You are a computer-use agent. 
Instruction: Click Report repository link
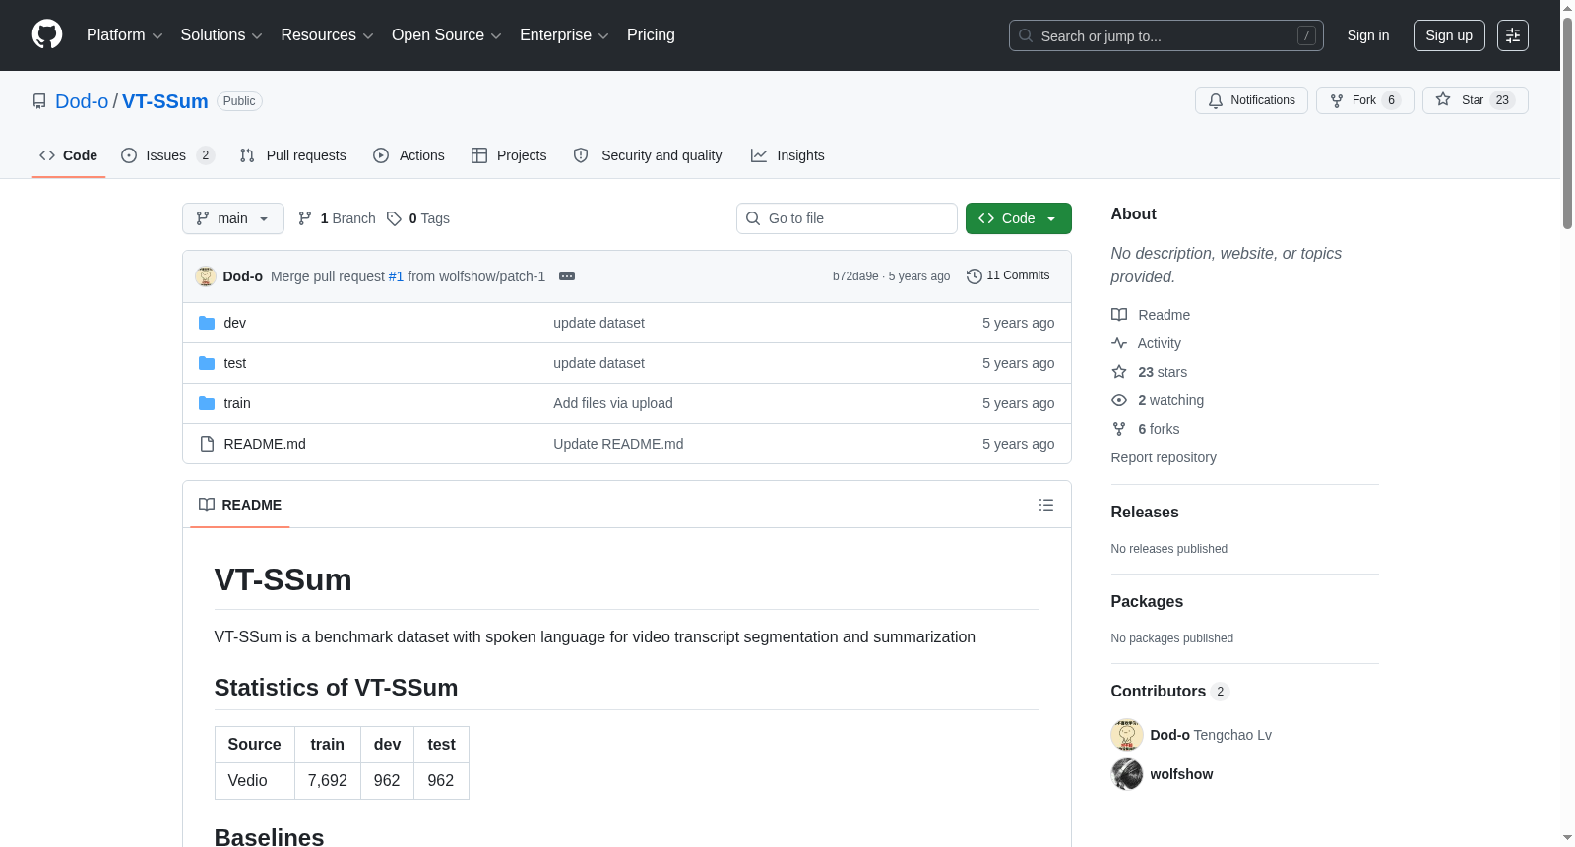pos(1164,457)
